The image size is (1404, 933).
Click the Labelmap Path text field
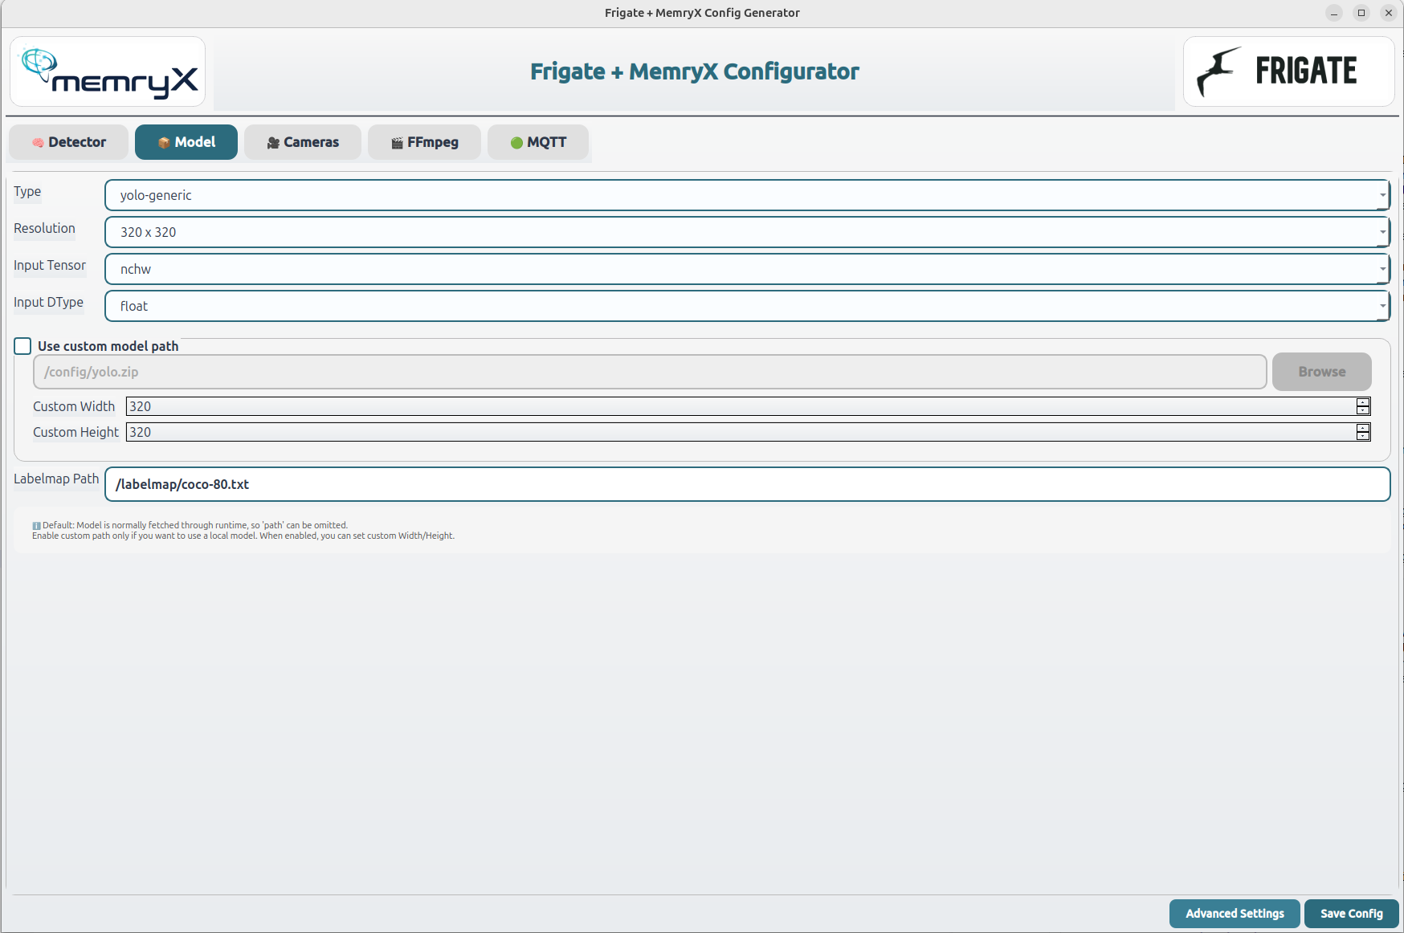click(x=746, y=484)
